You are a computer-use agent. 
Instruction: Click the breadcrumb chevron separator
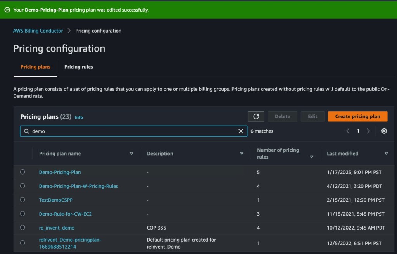[69, 31]
